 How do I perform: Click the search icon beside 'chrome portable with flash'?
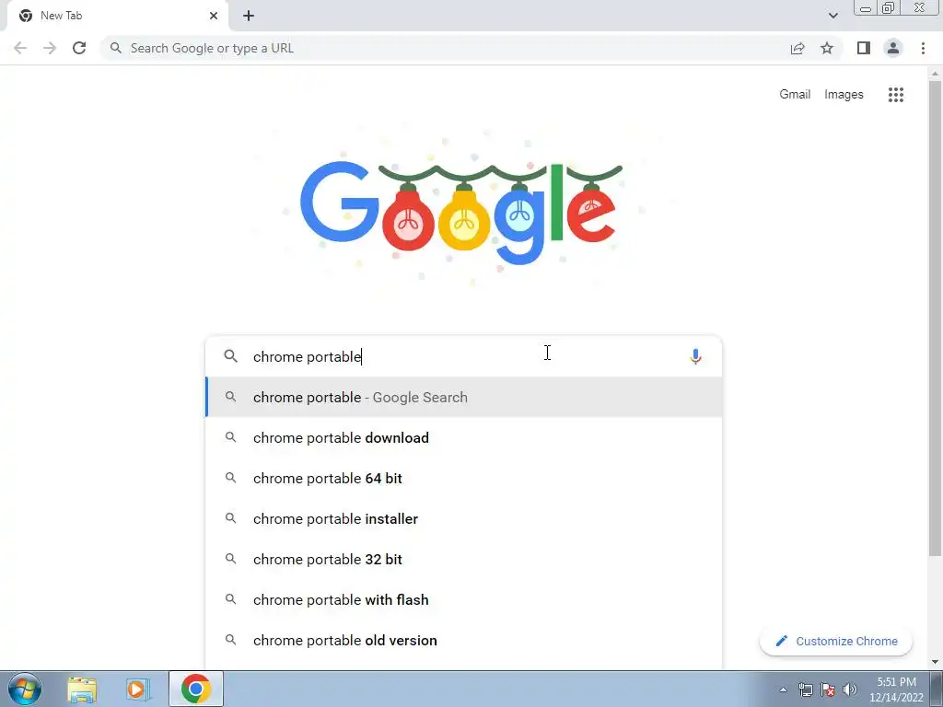coord(230,598)
